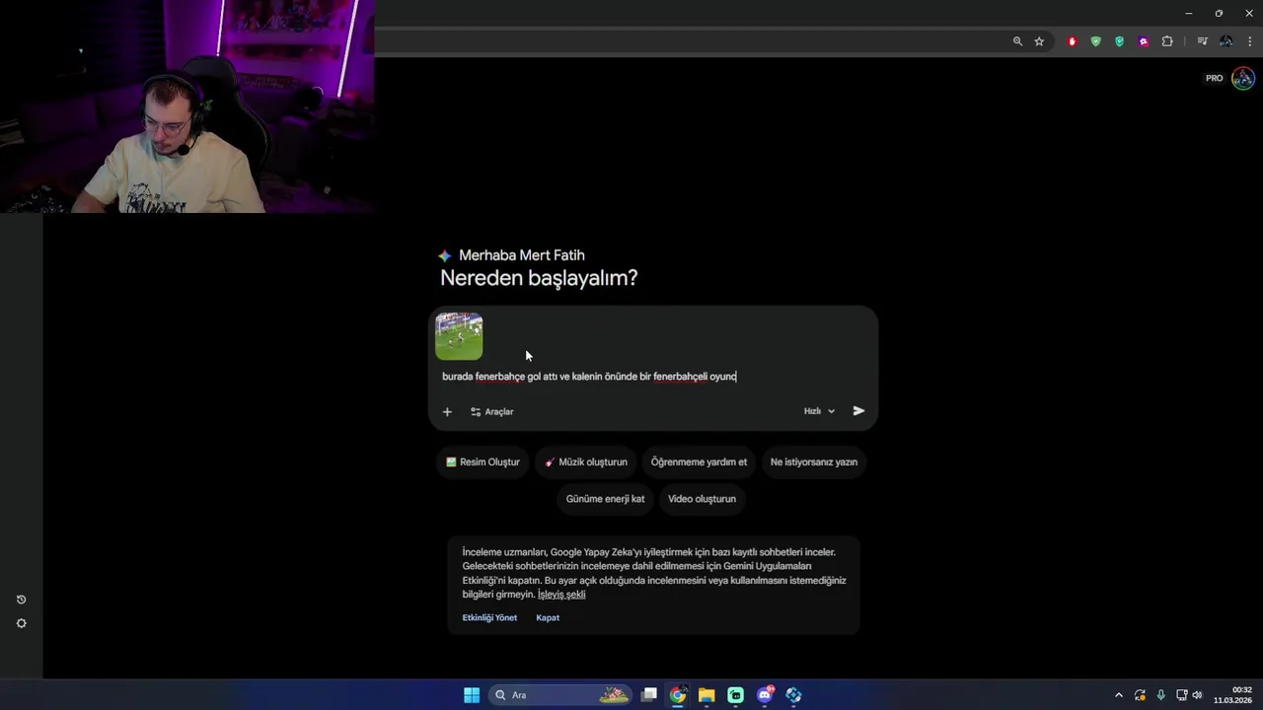Select the Öğrenmeme yardım et chip
Screen dimensions: 1263x710
tap(699, 461)
